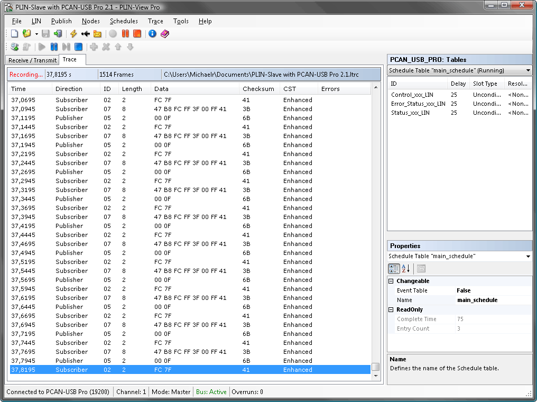Open the help book icon
This screenshot has height=402, width=537.
tap(165, 34)
